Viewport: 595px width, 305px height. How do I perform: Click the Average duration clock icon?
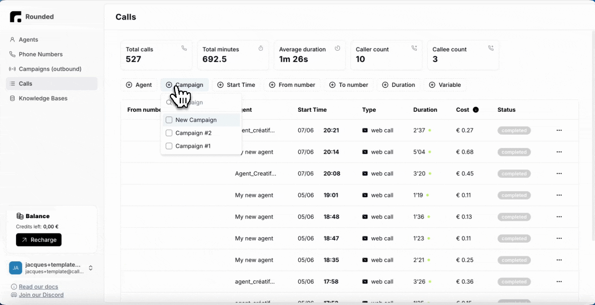[x=337, y=48]
